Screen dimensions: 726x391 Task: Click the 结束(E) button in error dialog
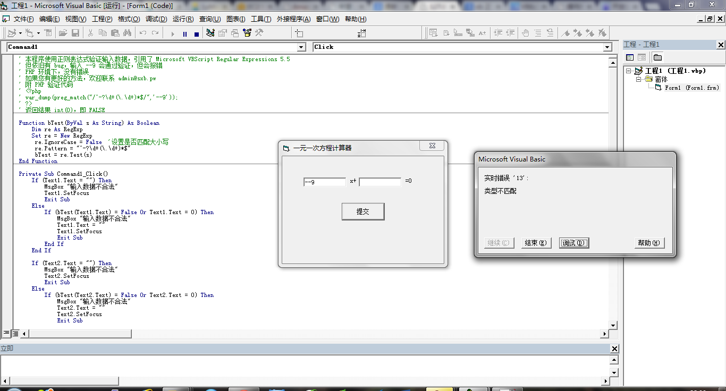pos(536,243)
